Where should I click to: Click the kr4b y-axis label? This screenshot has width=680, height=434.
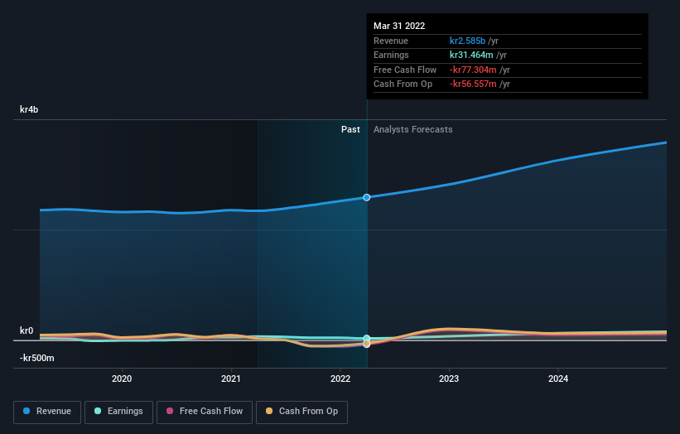(x=29, y=109)
